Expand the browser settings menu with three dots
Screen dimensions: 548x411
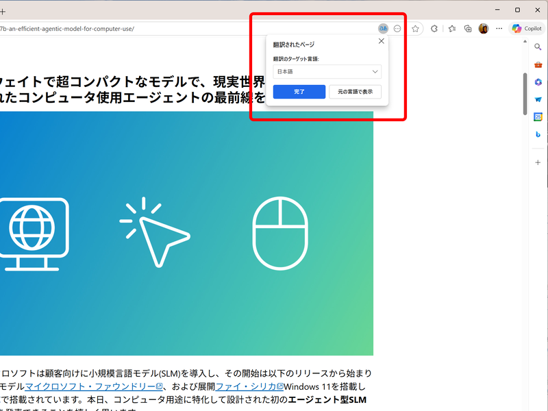tap(498, 28)
